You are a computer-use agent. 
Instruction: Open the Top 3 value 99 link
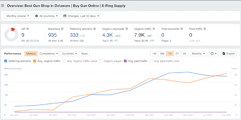tap(111, 41)
